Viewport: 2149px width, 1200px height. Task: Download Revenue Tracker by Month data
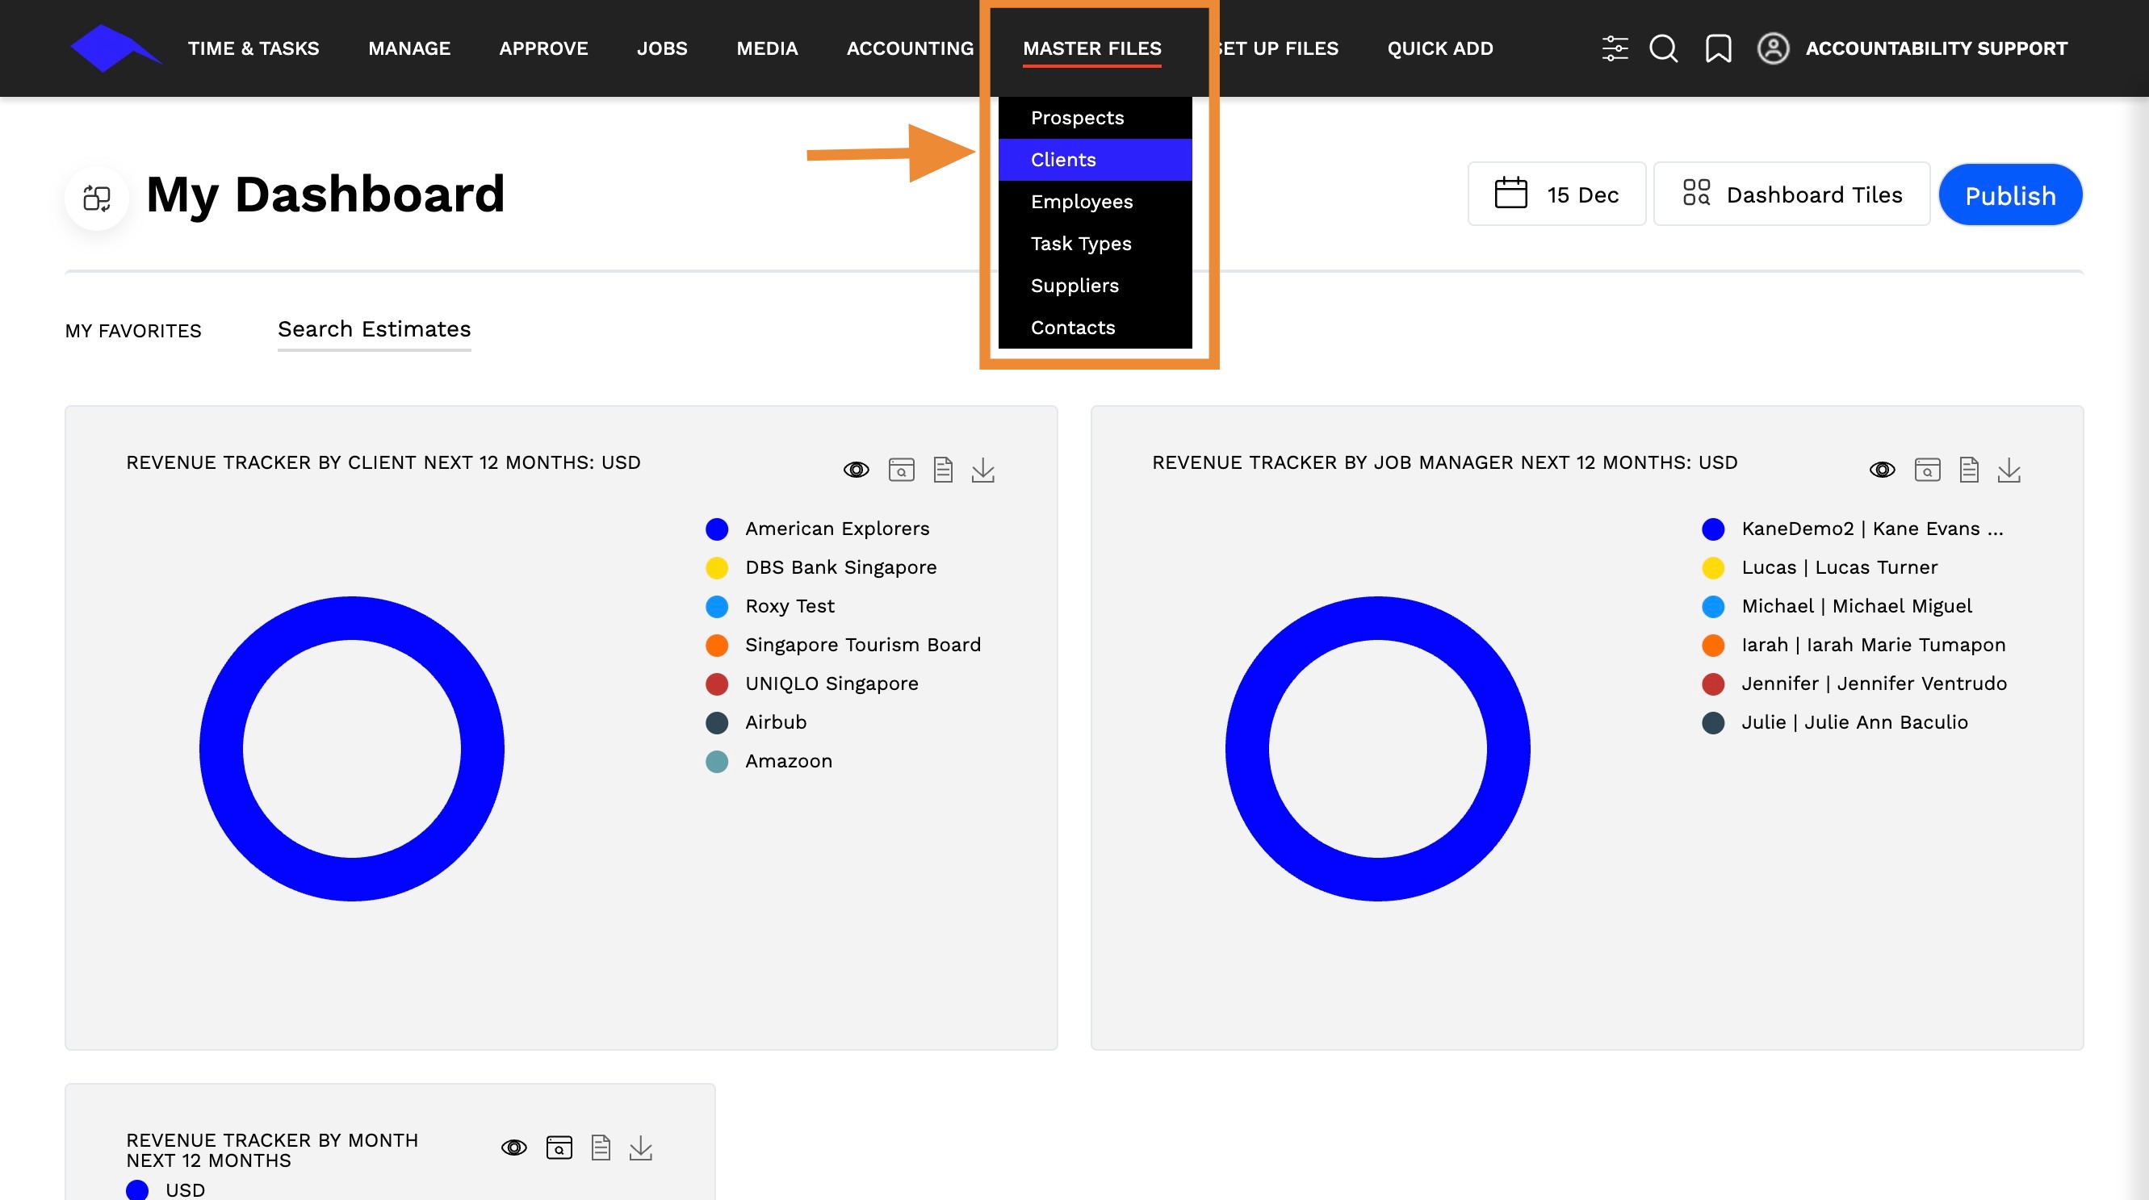[641, 1148]
